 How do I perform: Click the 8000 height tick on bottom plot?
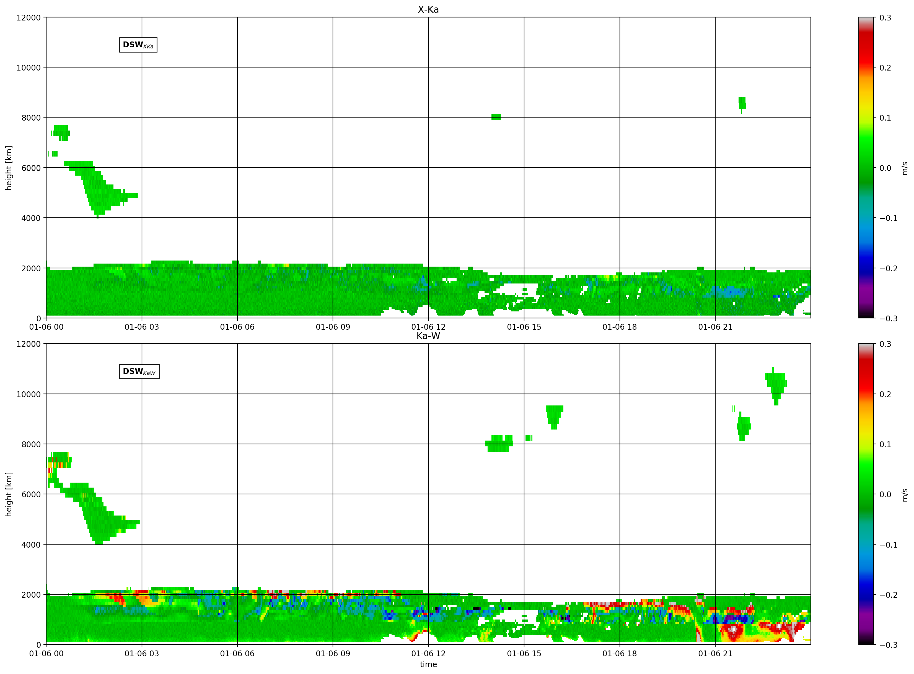tap(31, 444)
